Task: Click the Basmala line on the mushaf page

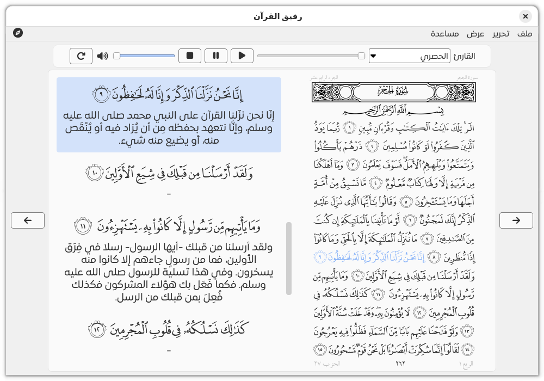Action: pos(393,111)
